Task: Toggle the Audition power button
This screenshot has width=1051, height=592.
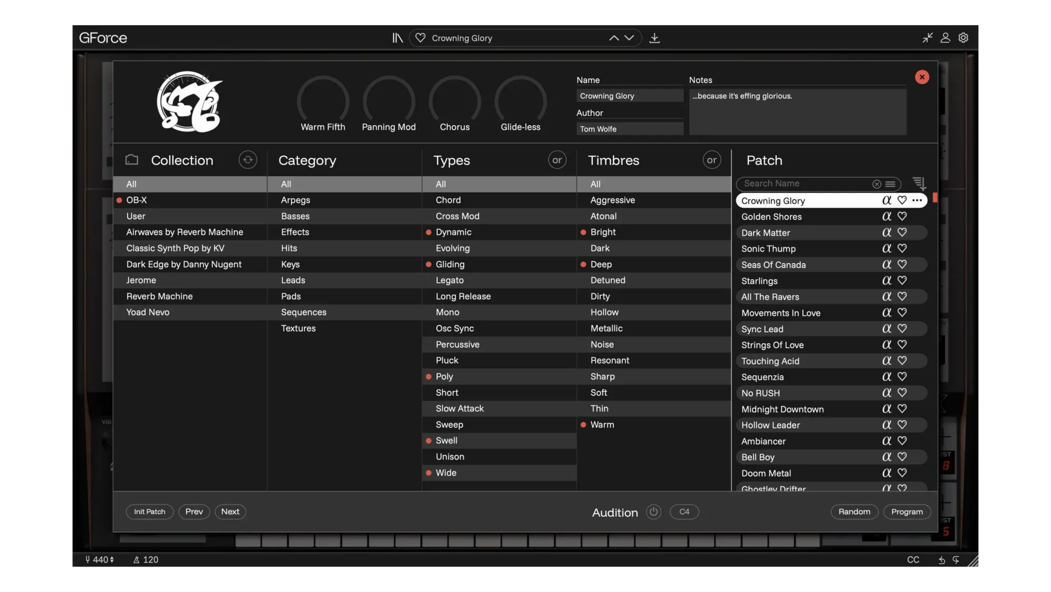Action: (x=654, y=512)
